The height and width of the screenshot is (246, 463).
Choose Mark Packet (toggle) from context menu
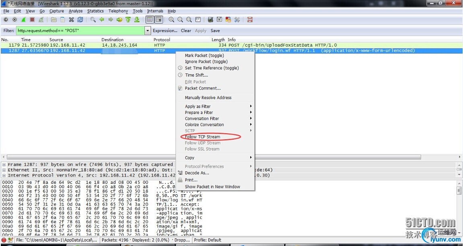click(215, 55)
